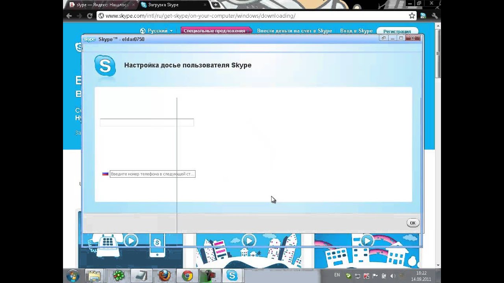Click the green shield tray icon
Image resolution: width=504 pixels, height=283 pixels.
(348, 276)
